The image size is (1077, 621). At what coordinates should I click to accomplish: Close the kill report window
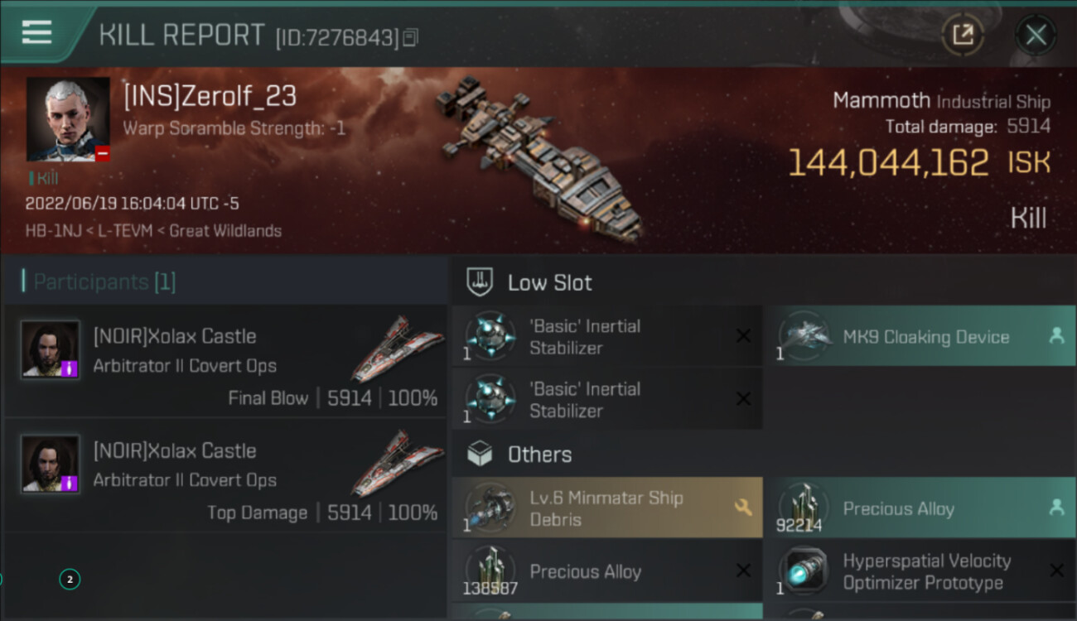click(x=1036, y=35)
